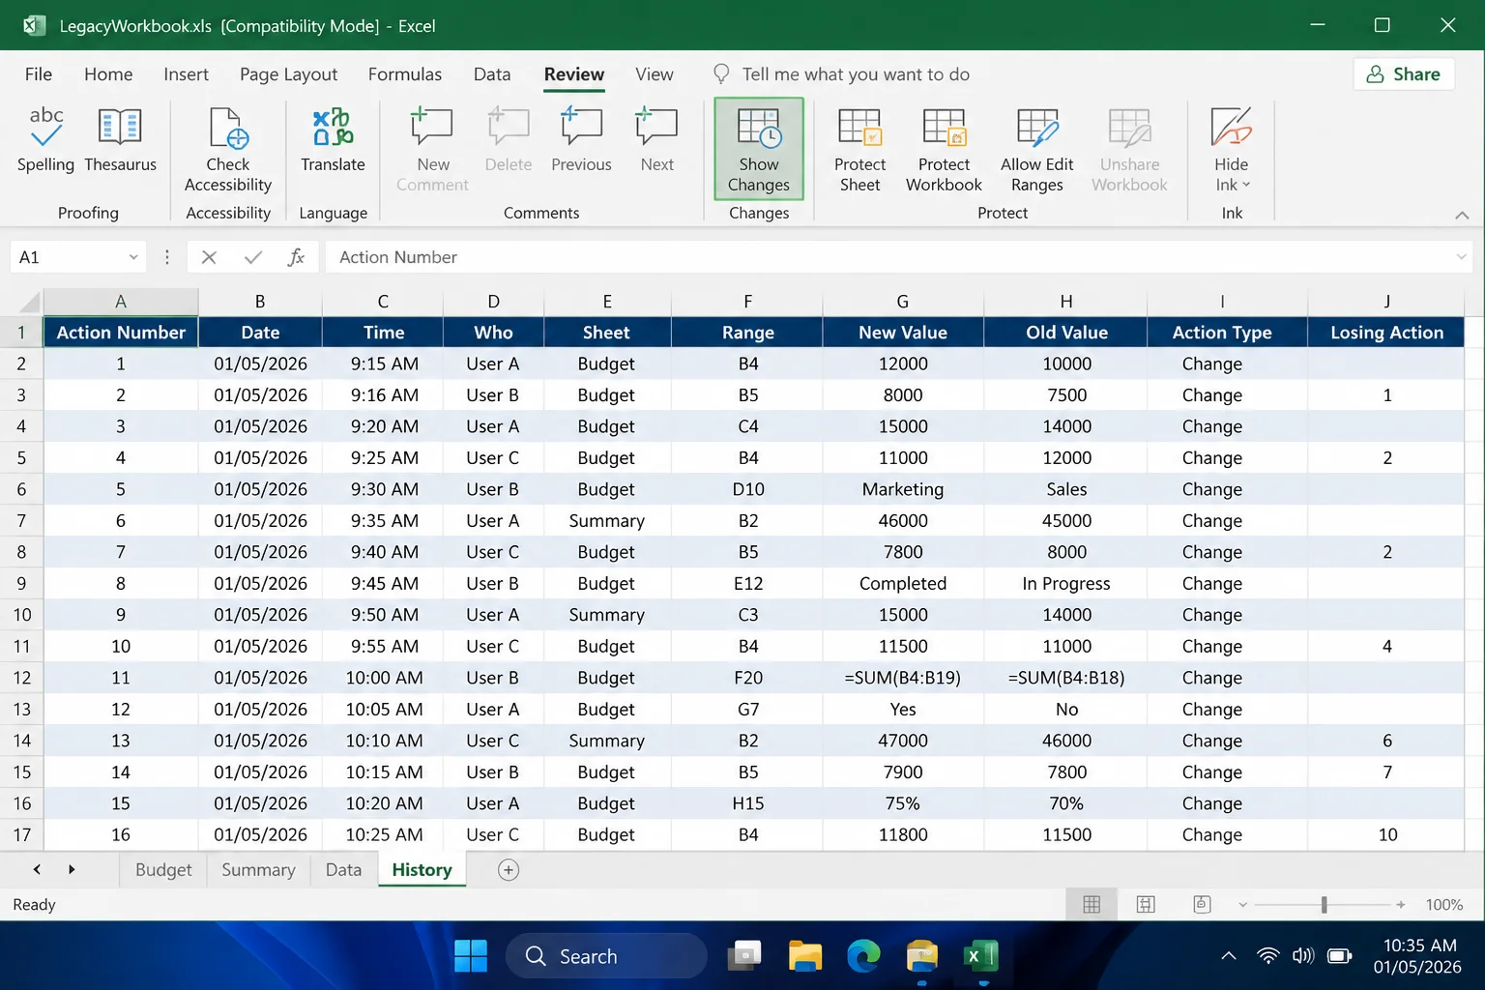Switch to the Formulas tab
The width and height of the screenshot is (1485, 990).
[x=404, y=74]
